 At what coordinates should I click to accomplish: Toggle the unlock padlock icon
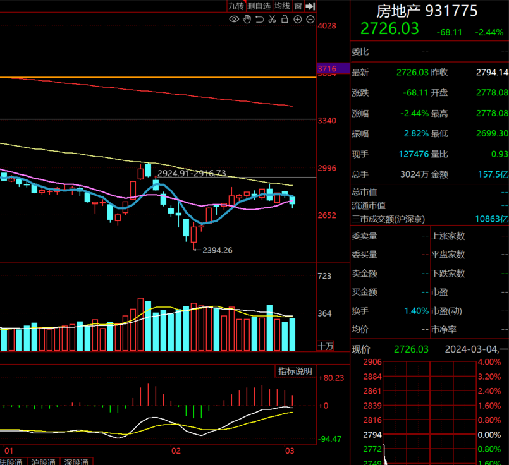pyautogui.click(x=285, y=19)
